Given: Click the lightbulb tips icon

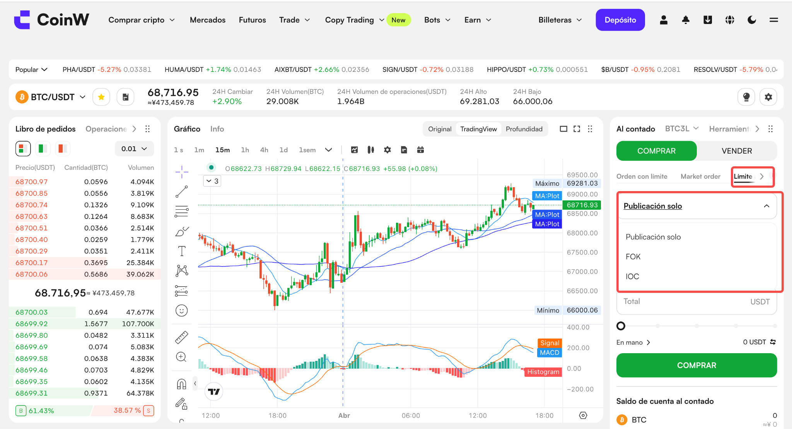Looking at the screenshot, I should coord(746,97).
